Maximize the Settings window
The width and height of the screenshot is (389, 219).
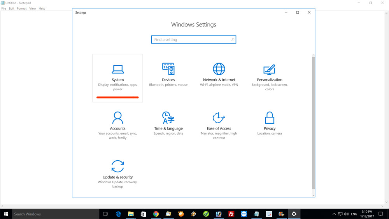[x=298, y=12]
